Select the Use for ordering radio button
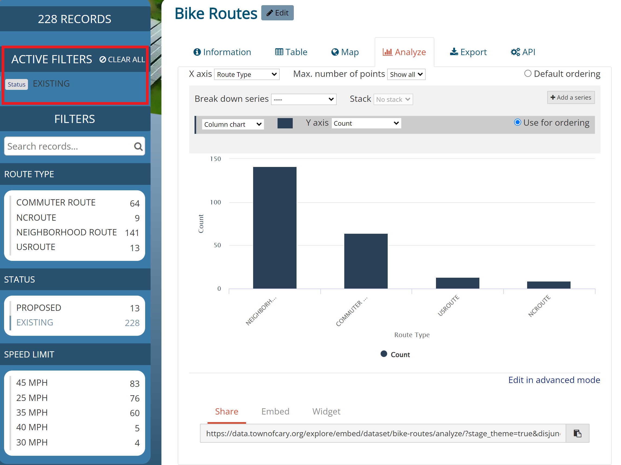 pyautogui.click(x=517, y=122)
